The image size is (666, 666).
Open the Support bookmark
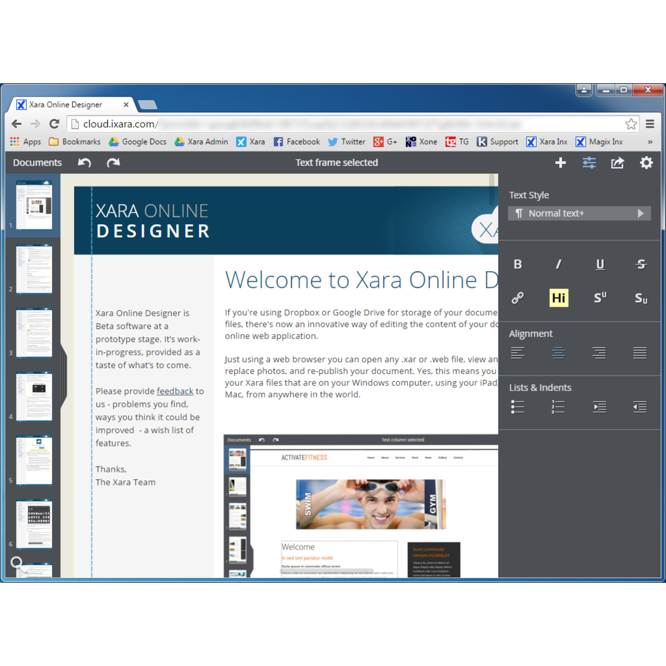click(x=497, y=142)
